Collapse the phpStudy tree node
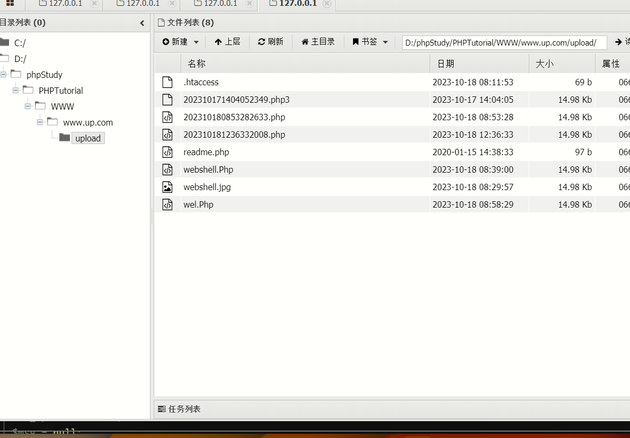 coord(4,75)
